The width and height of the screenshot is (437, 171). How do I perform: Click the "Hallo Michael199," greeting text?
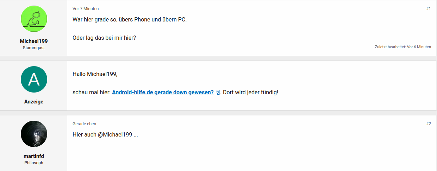pos(95,74)
